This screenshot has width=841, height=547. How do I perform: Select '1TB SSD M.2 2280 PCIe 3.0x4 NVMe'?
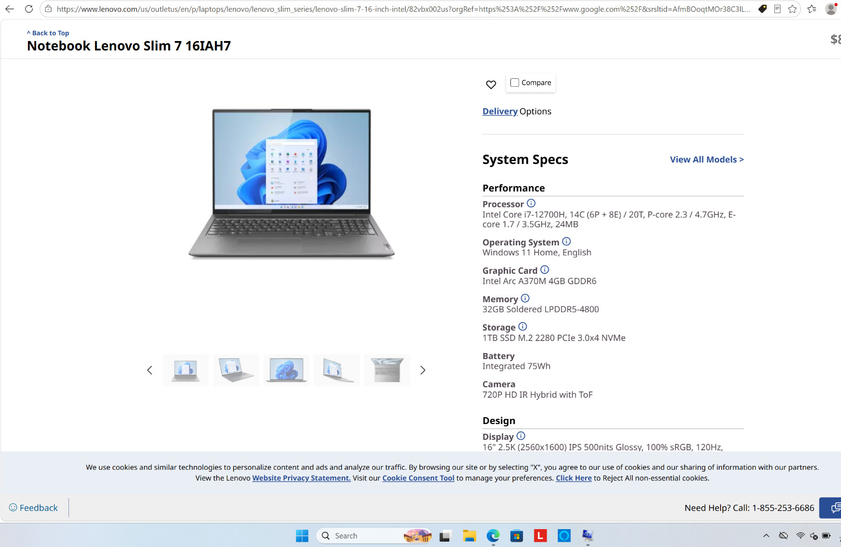pos(554,338)
